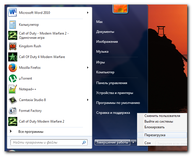
Task: Click the Format Factory label
Action: tap(30, 111)
